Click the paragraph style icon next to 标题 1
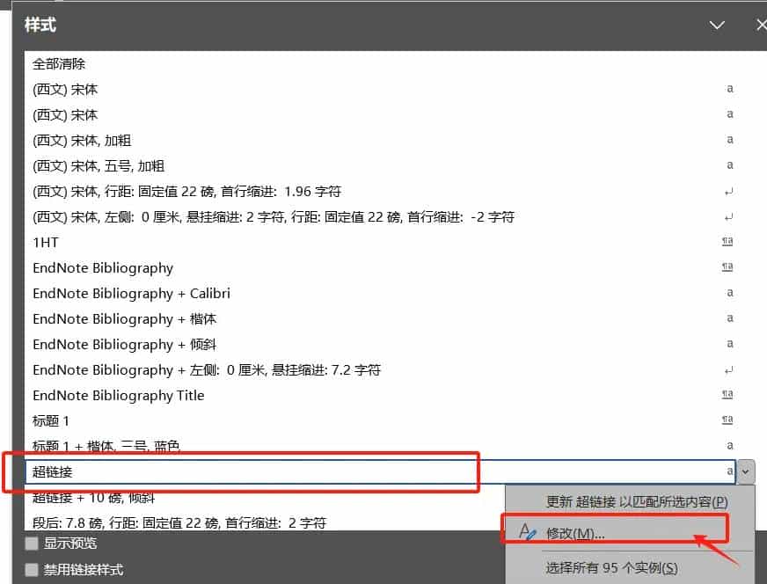Screen dimensions: 767x584 727,420
